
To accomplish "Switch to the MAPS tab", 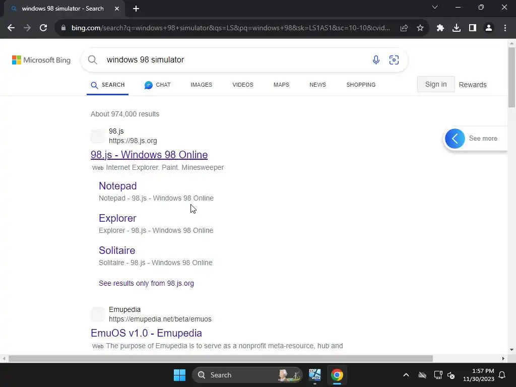I will click(x=281, y=85).
